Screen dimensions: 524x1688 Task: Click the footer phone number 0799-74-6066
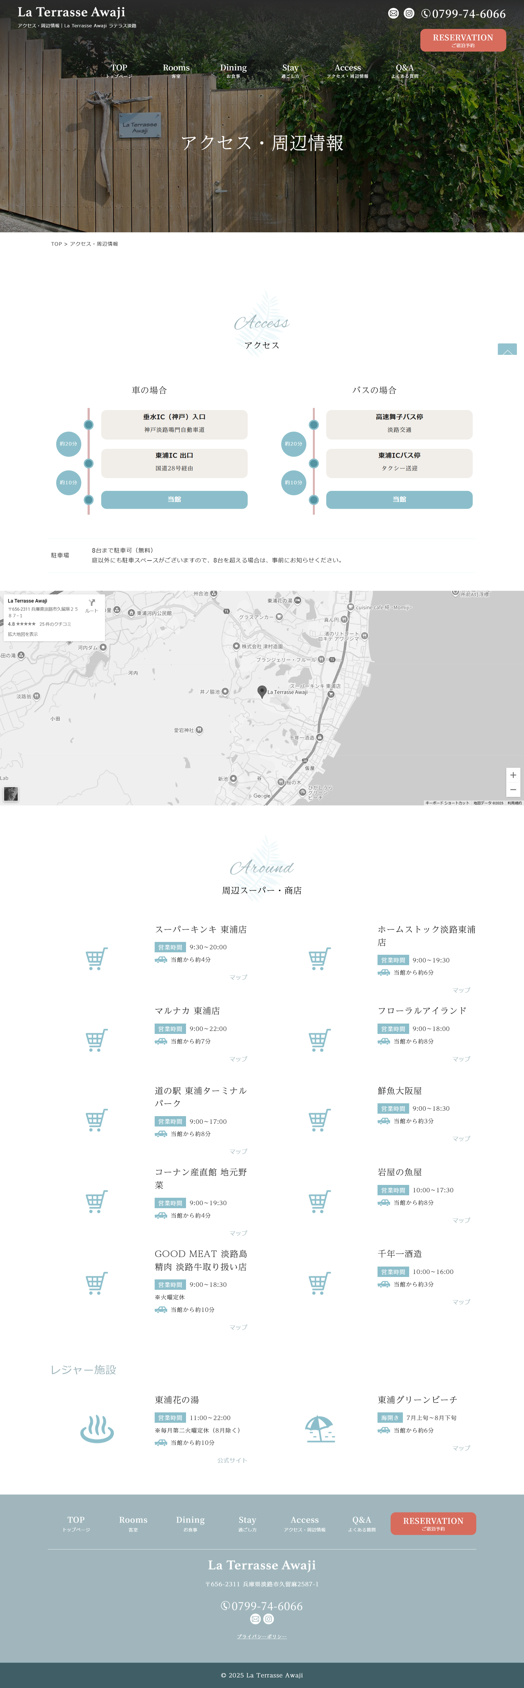coord(262,1606)
